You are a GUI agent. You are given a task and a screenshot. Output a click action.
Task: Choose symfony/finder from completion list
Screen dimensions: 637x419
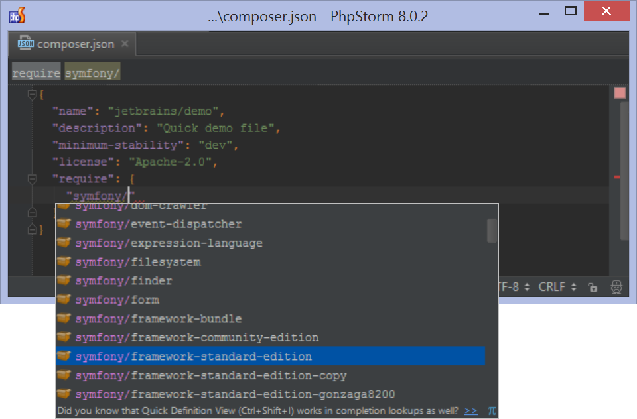271,281
